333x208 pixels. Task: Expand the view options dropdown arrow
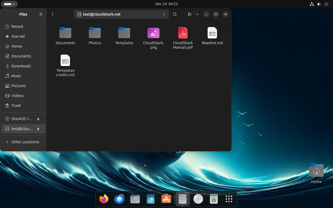[197, 14]
